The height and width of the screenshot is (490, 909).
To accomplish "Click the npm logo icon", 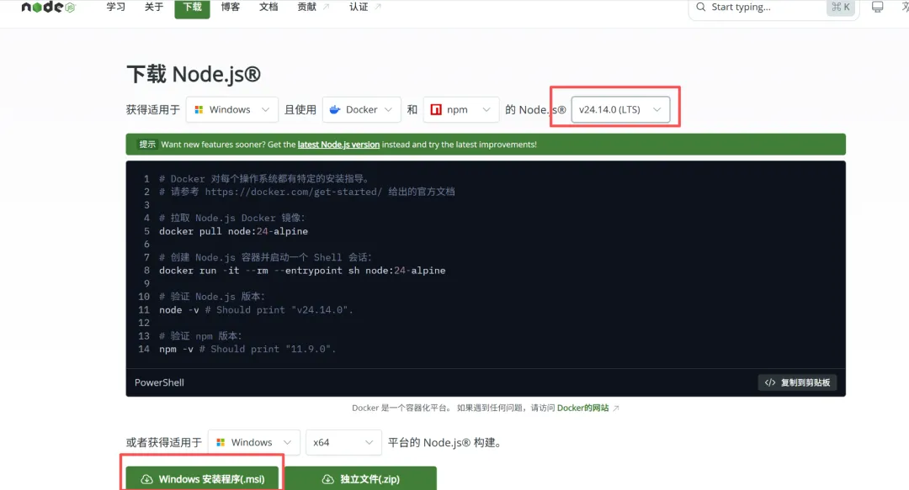I will 436,109.
